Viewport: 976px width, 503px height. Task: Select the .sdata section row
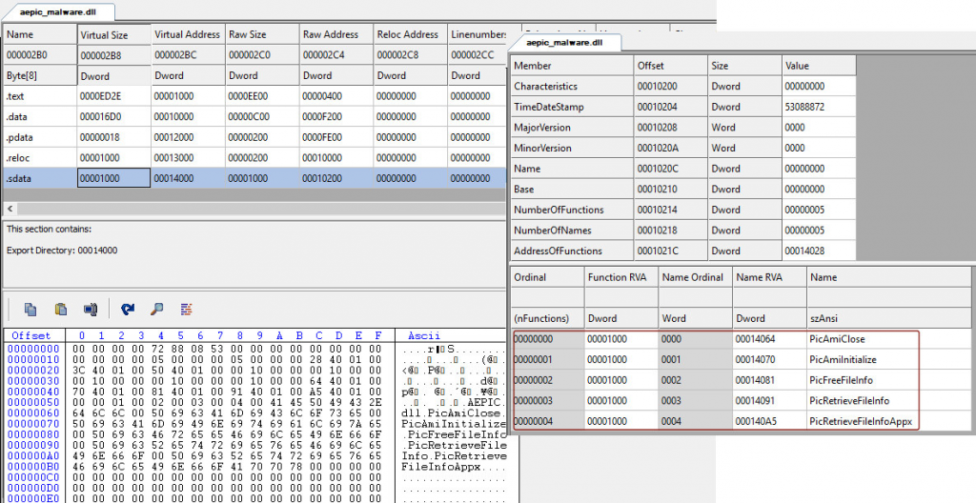pyautogui.click(x=38, y=178)
